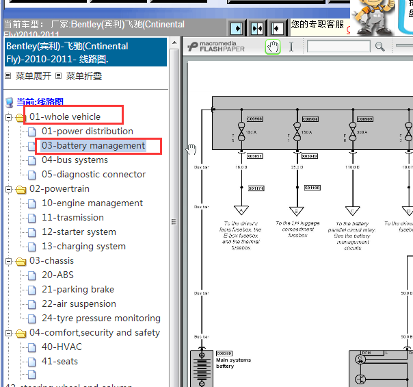
Task: Open the 40-HVAC entry
Action: click(x=62, y=347)
